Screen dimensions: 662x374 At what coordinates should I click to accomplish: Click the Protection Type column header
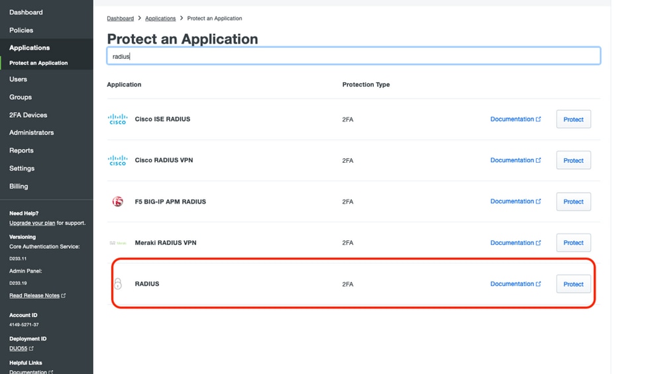coord(366,84)
